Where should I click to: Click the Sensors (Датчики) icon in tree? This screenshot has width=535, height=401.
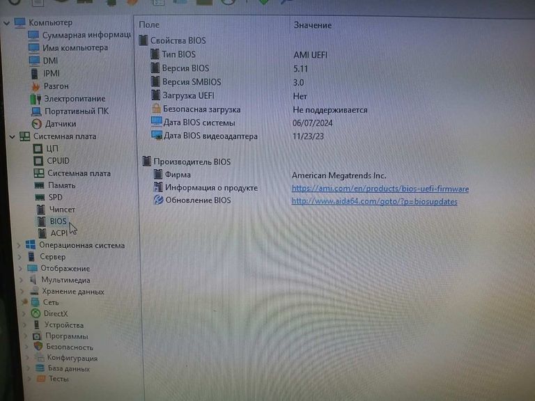pyautogui.click(x=37, y=124)
